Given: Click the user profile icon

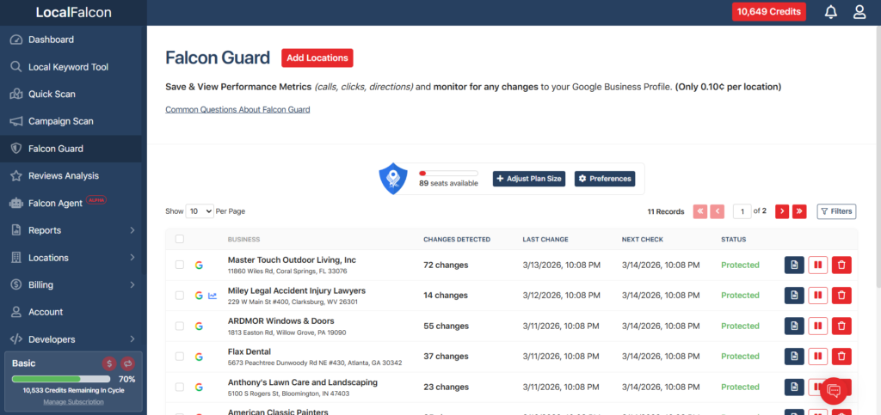Looking at the screenshot, I should (x=859, y=12).
